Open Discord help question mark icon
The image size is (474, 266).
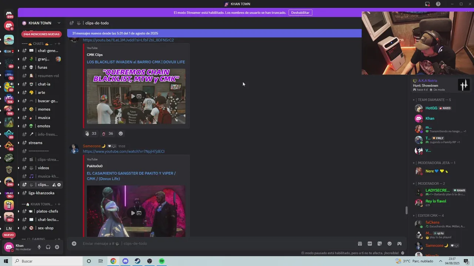pos(438,4)
